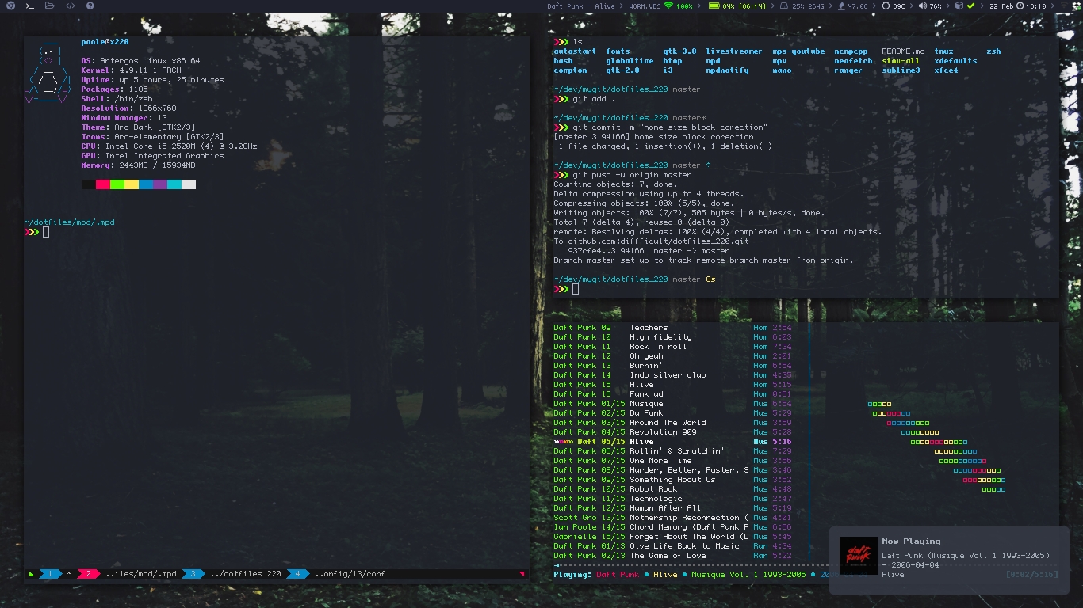This screenshot has width=1083, height=608.
Task: Select track Rock 'n roll
Action: click(672, 347)
